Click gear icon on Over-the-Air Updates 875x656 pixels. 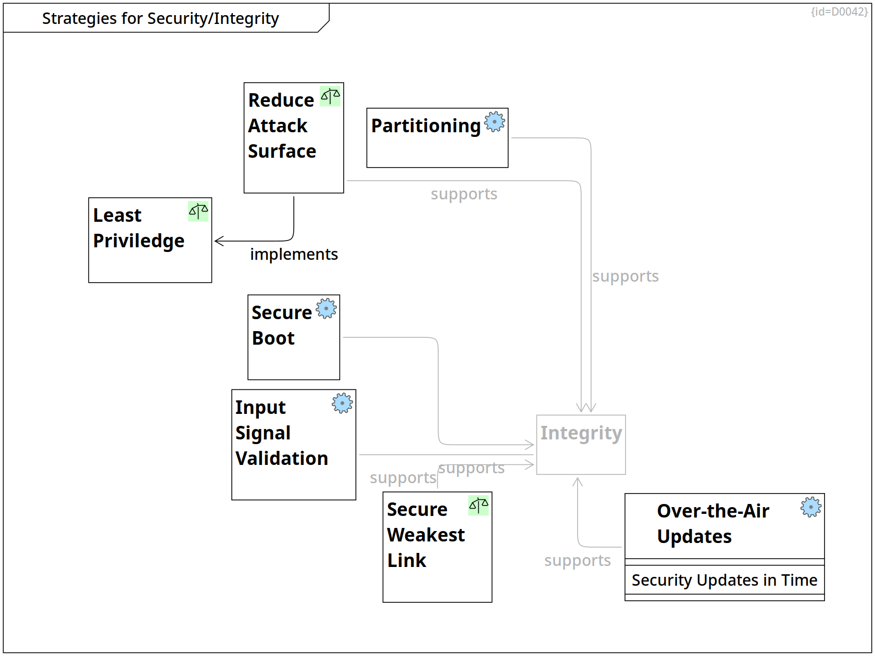(811, 507)
